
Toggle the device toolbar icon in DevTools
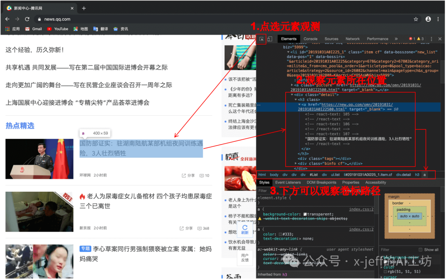click(x=270, y=39)
